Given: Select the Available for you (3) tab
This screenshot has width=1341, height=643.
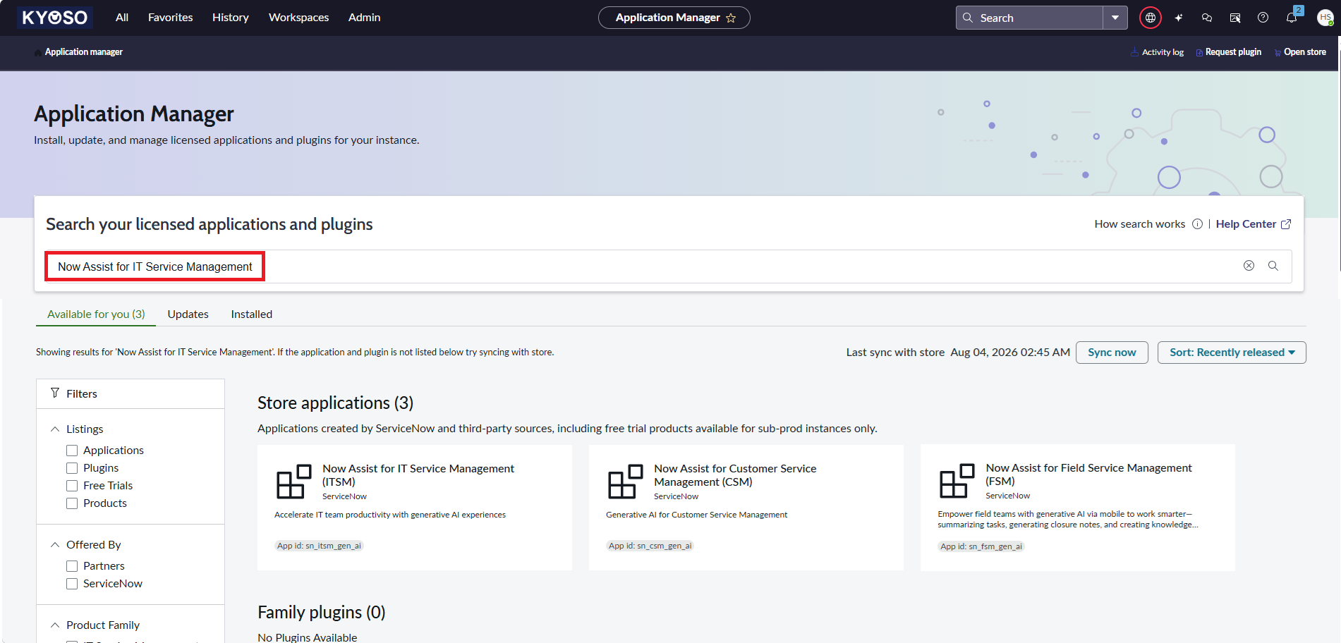Looking at the screenshot, I should (x=96, y=314).
